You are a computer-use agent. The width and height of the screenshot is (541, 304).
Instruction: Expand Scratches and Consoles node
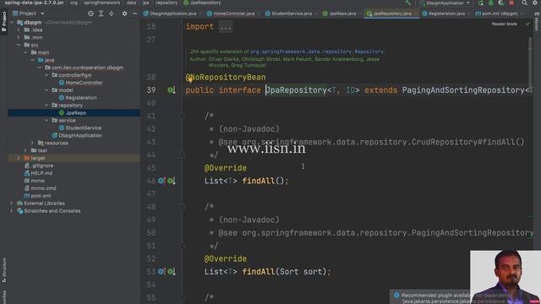(x=12, y=211)
